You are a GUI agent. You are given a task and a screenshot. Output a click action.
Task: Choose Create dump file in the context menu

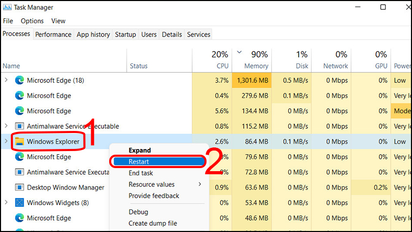coord(153,223)
